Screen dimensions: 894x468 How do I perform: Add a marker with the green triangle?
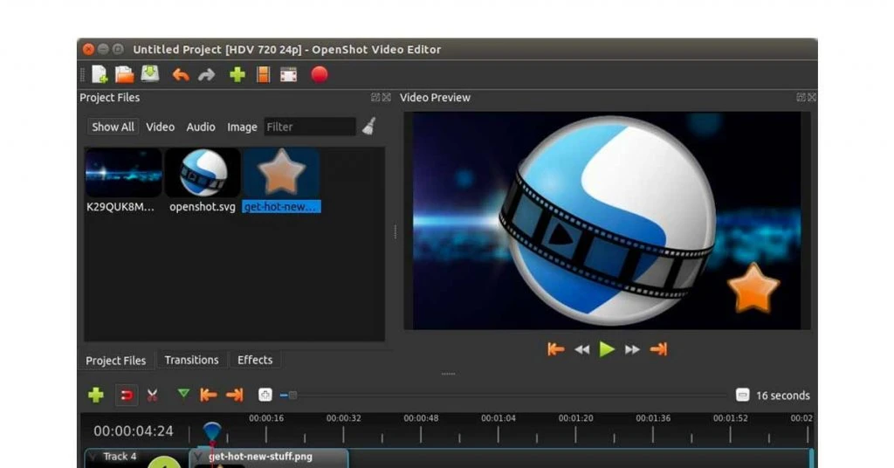point(182,395)
